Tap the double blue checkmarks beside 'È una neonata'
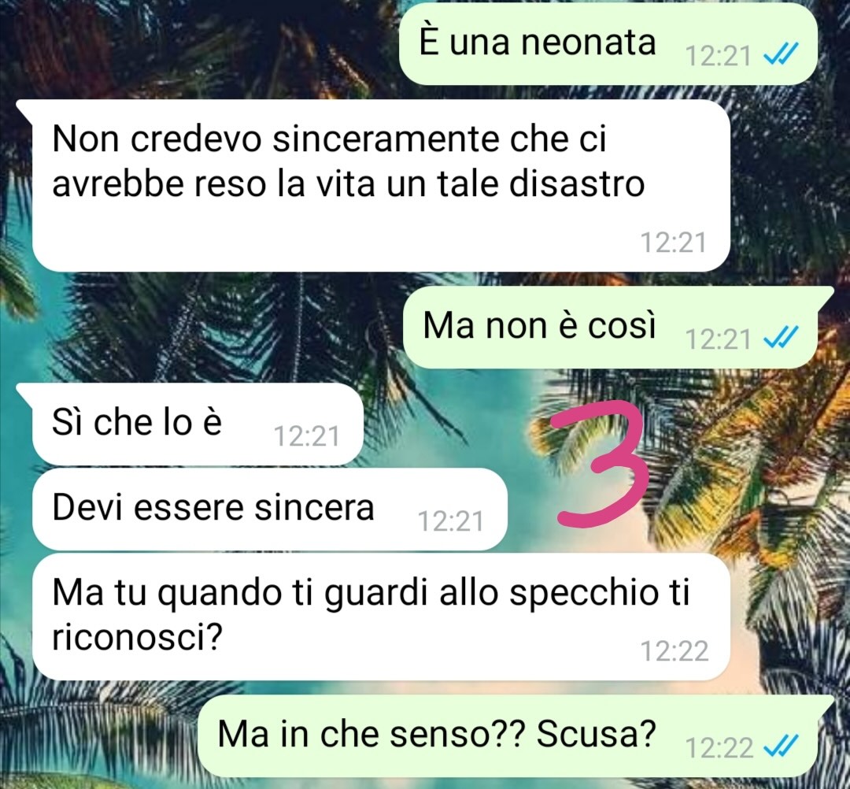Viewport: 850px width, 789px height. click(x=781, y=54)
